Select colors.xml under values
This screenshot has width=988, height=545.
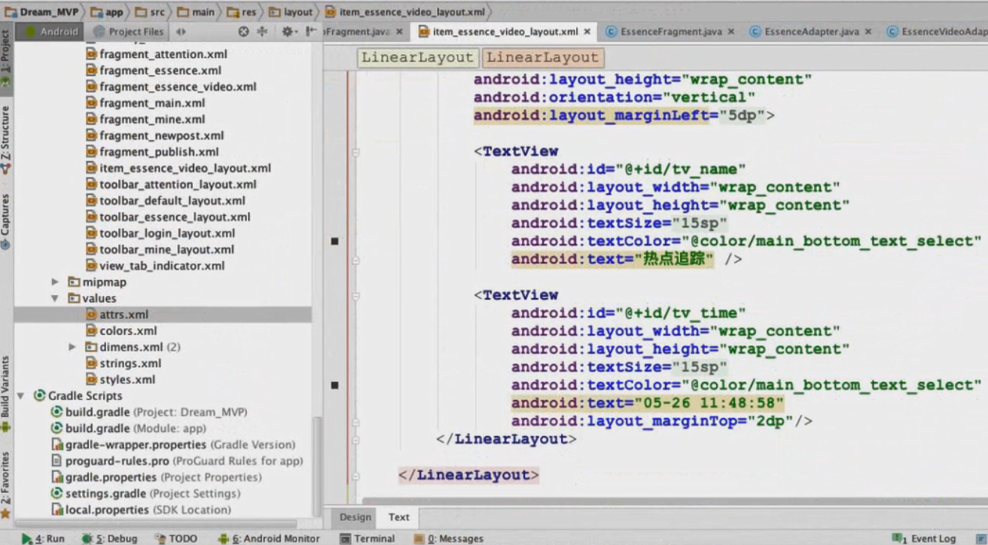(121, 330)
